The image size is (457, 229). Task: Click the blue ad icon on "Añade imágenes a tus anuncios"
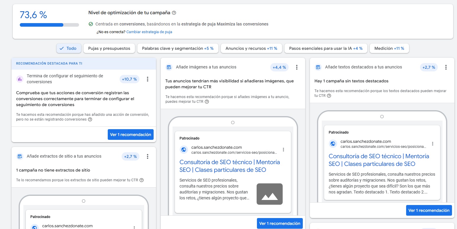(169, 67)
